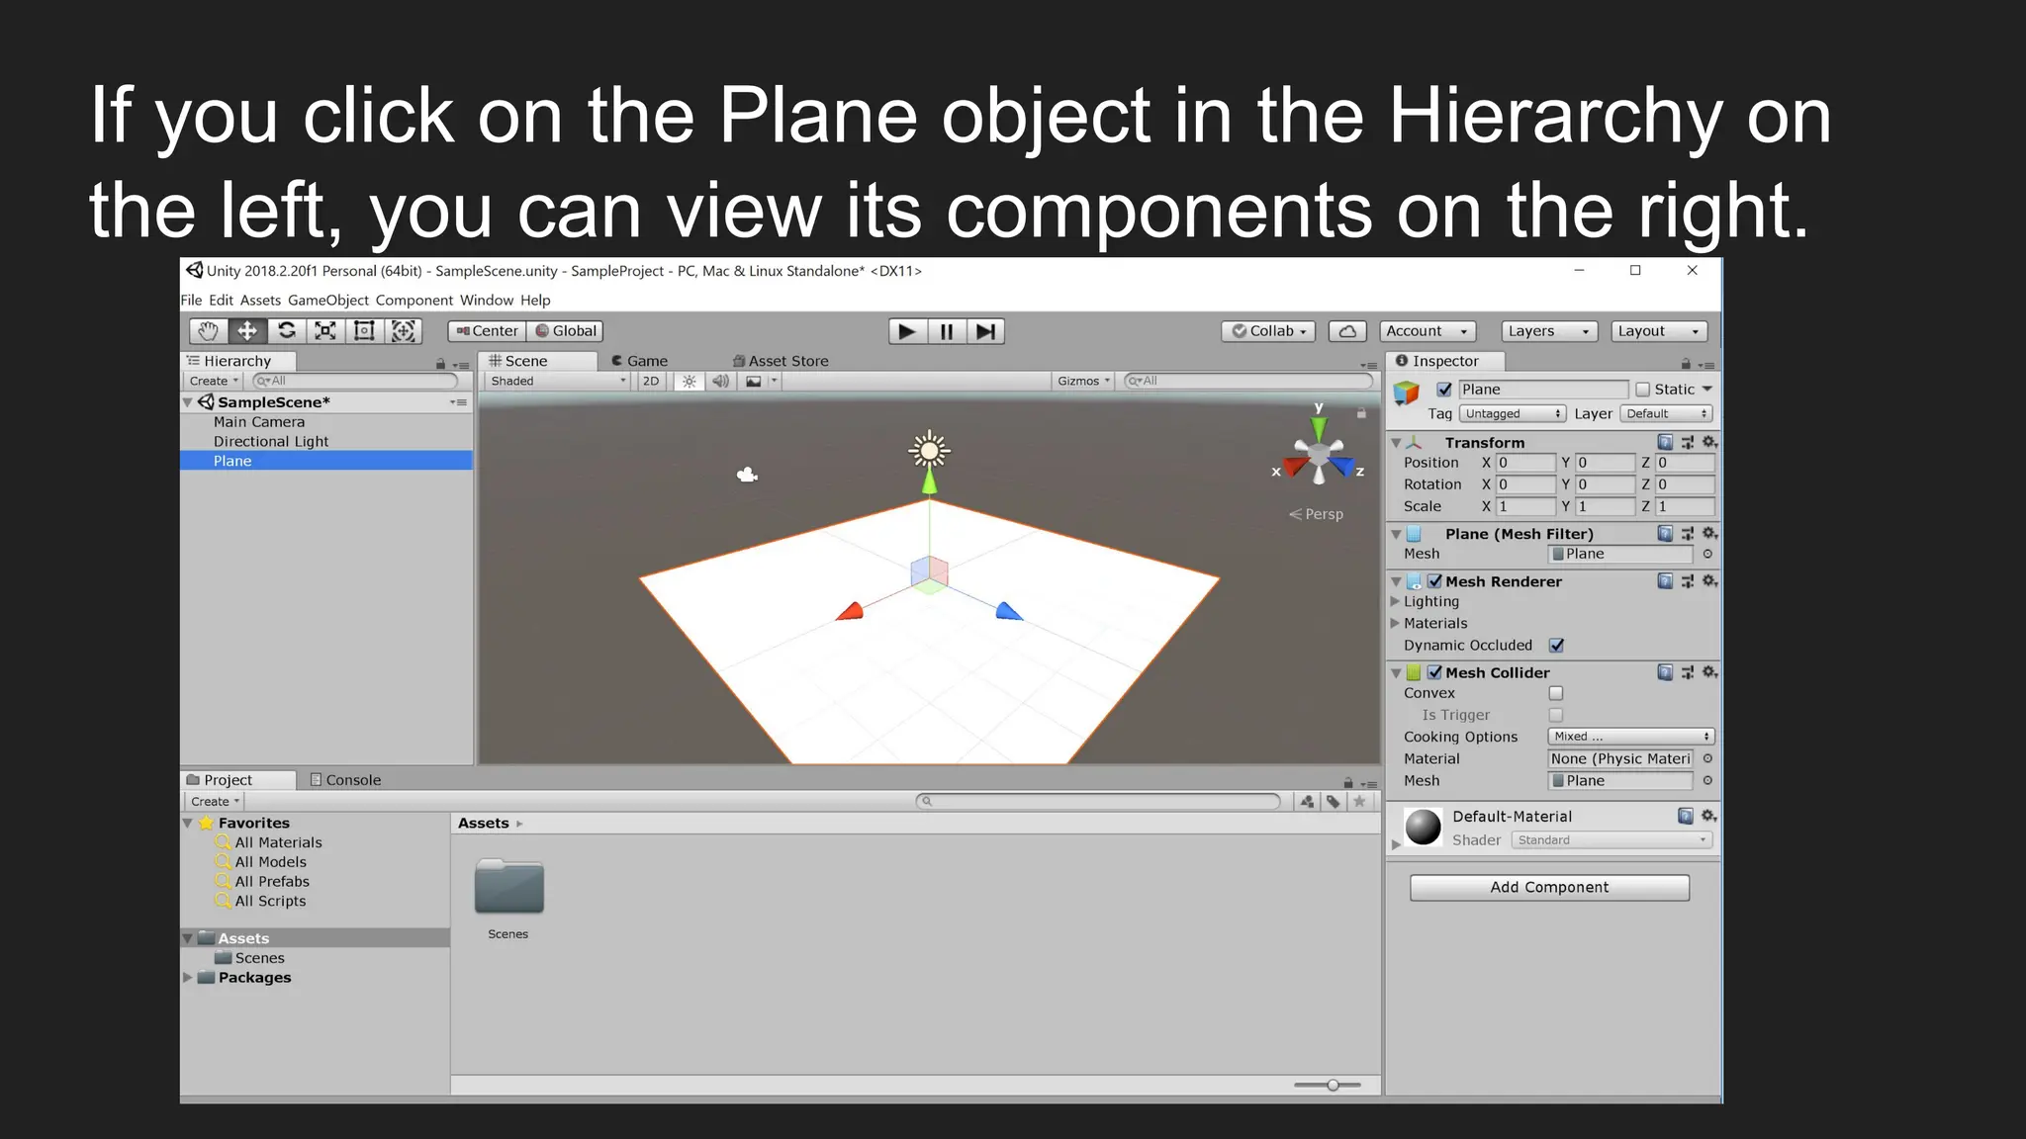The image size is (2026, 1139).
Task: Collapse the Transform component
Action: coord(1396,443)
